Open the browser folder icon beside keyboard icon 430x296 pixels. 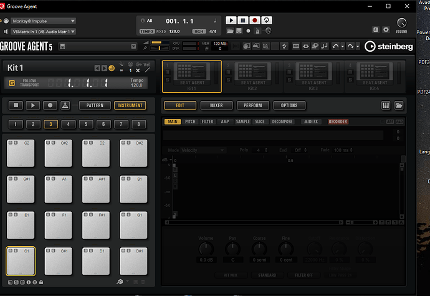[x=399, y=105]
